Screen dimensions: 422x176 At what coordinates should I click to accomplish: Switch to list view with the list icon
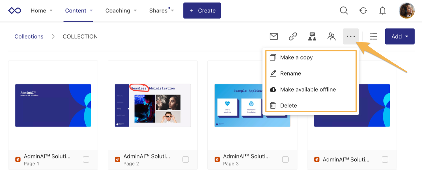click(374, 36)
